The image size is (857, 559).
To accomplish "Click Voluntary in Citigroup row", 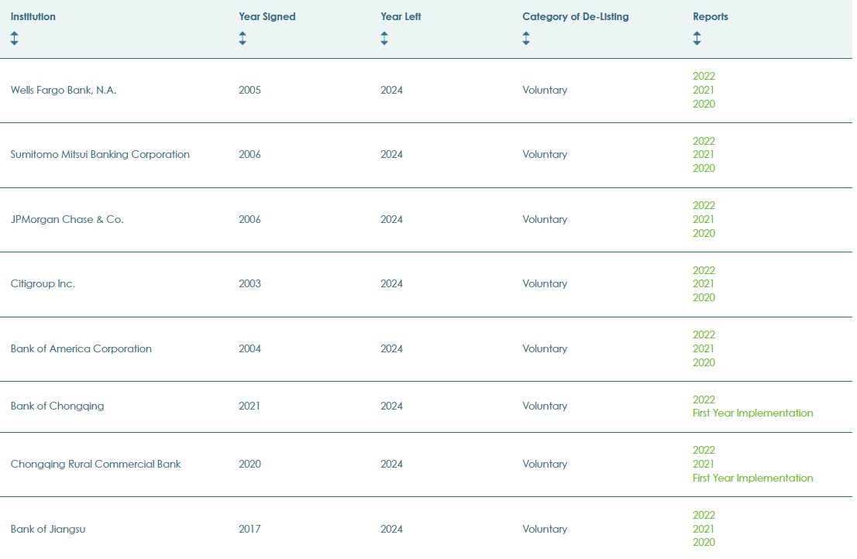I will (545, 284).
